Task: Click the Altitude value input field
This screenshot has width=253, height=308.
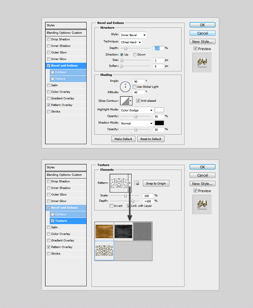Action: (138, 92)
